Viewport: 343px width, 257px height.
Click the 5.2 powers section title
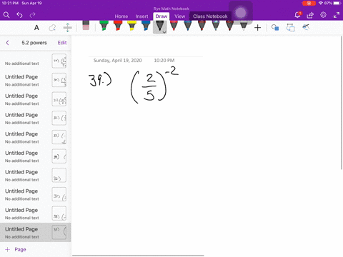coord(34,43)
